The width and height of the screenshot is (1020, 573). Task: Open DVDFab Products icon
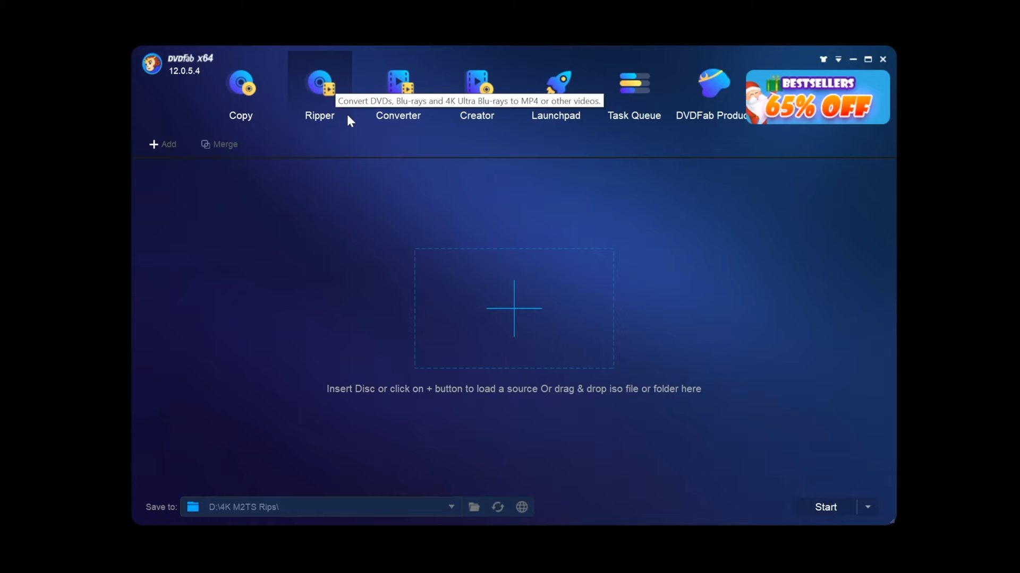coord(713,83)
